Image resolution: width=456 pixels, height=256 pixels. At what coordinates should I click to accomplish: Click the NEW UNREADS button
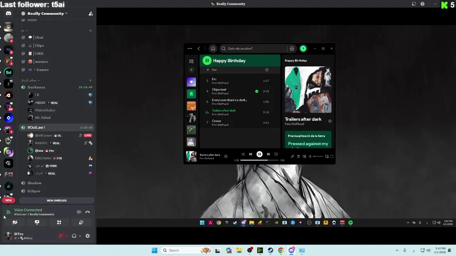[57, 201]
